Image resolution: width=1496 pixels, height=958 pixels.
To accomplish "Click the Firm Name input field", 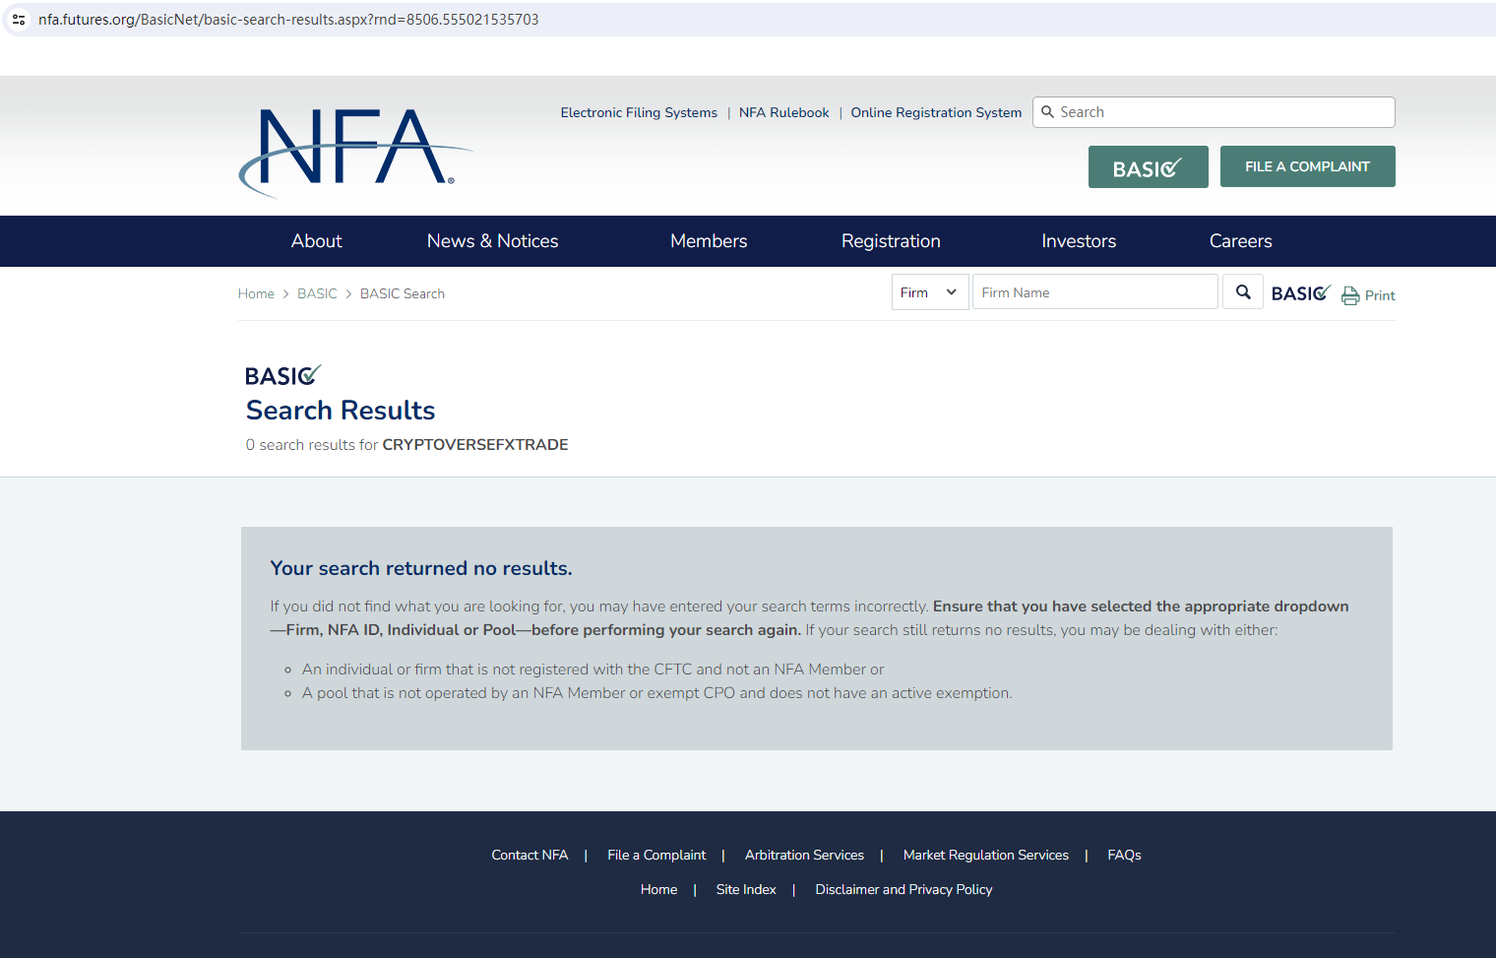I will (1094, 292).
